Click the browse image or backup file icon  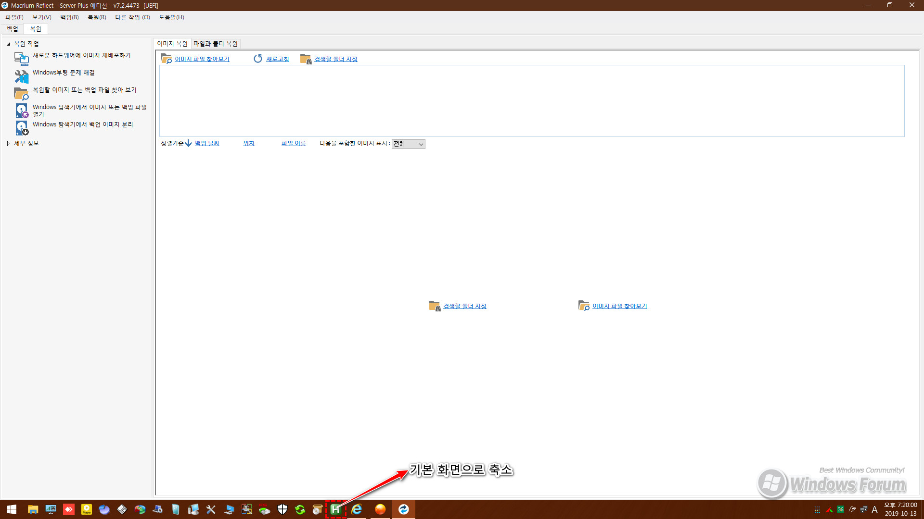pyautogui.click(x=21, y=93)
